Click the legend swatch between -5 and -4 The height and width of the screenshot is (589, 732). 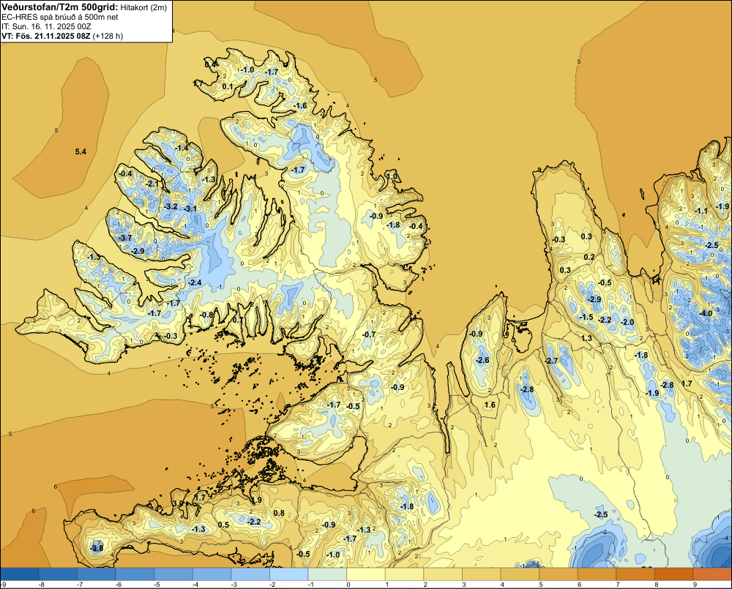point(173,574)
